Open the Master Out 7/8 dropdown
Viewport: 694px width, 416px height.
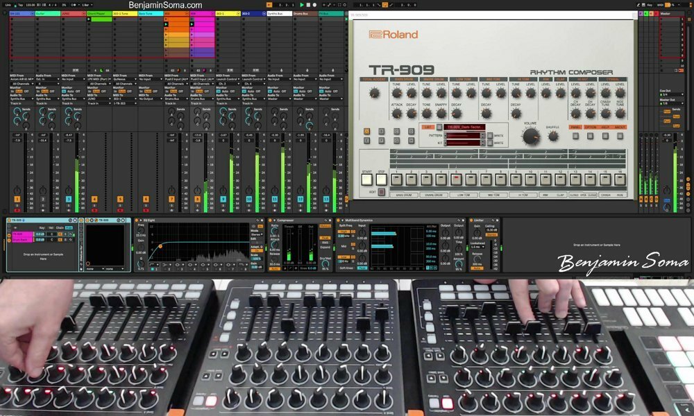(x=671, y=103)
